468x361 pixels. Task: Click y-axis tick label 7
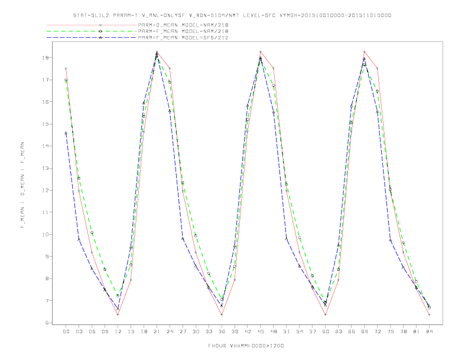pos(47,301)
